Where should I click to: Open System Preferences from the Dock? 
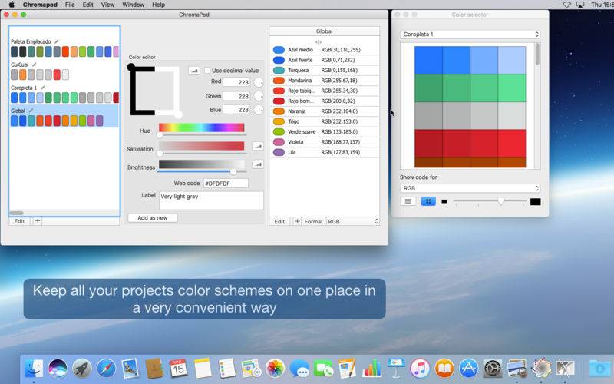click(x=492, y=369)
